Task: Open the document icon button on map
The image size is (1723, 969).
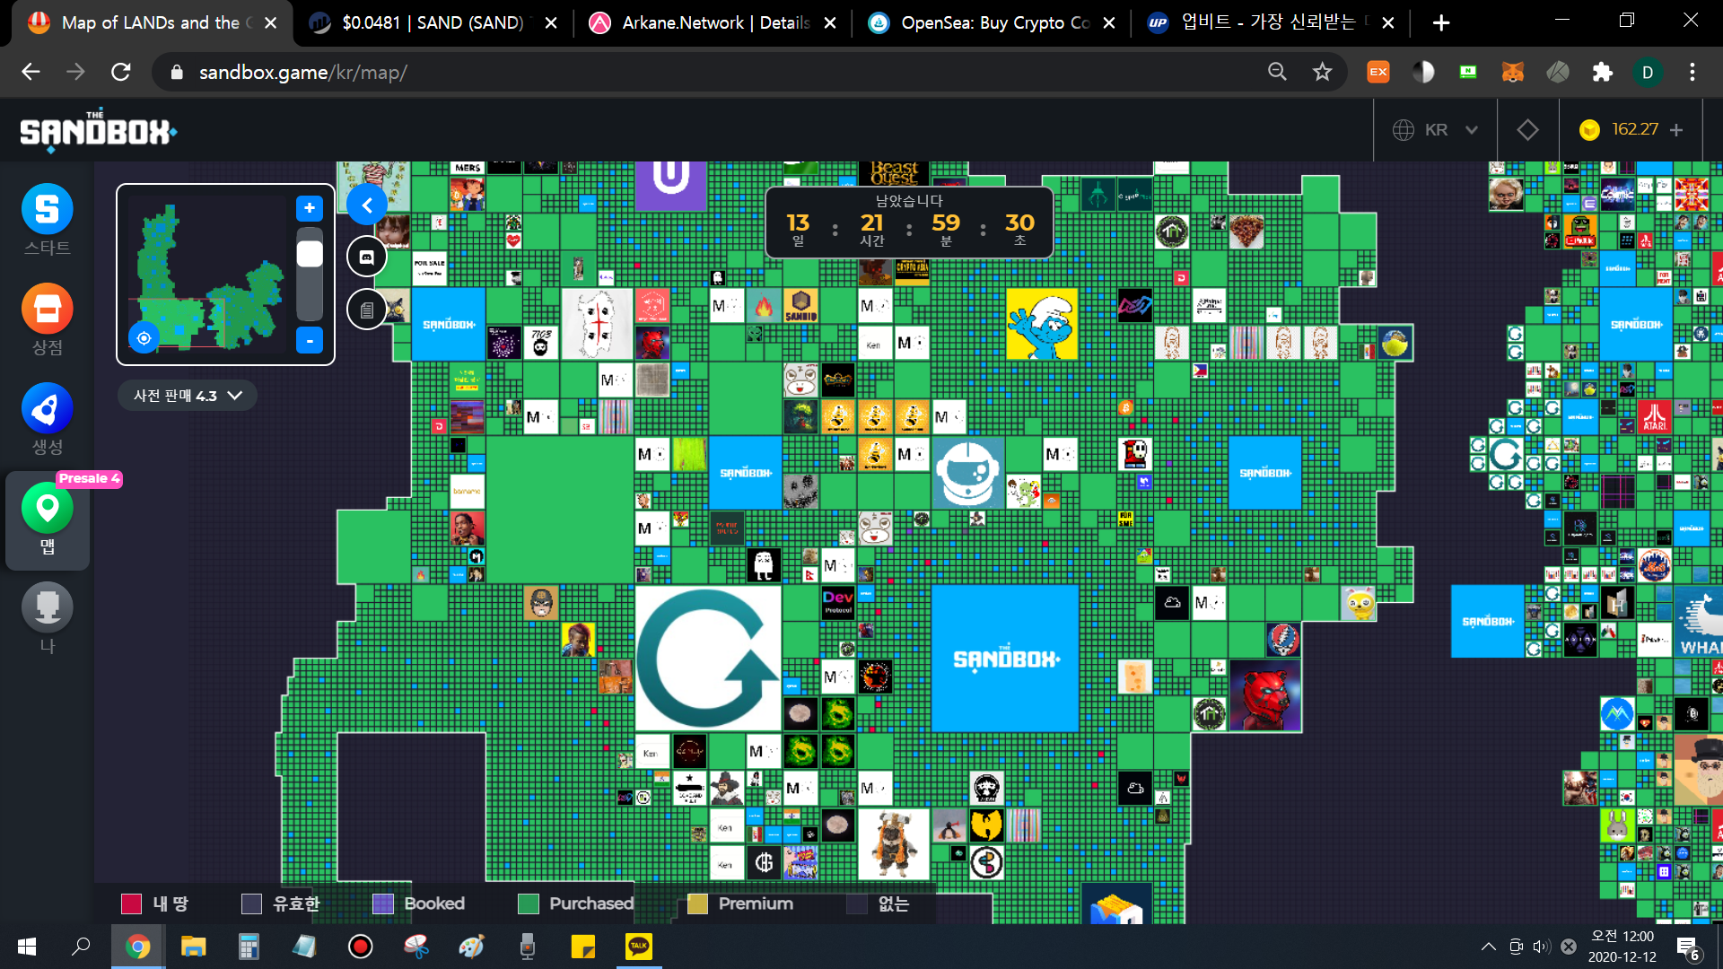Action: point(366,310)
